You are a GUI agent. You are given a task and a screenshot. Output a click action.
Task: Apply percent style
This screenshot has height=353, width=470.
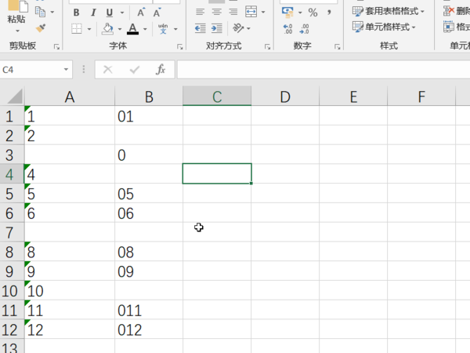[x=313, y=13]
